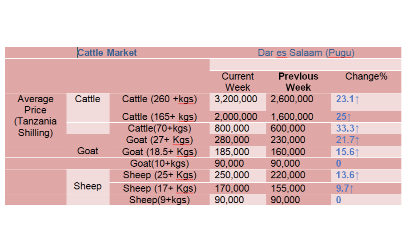Screen dimensions: 414x233
Task: Click the 155,000 previous week value
Action: tap(288, 189)
